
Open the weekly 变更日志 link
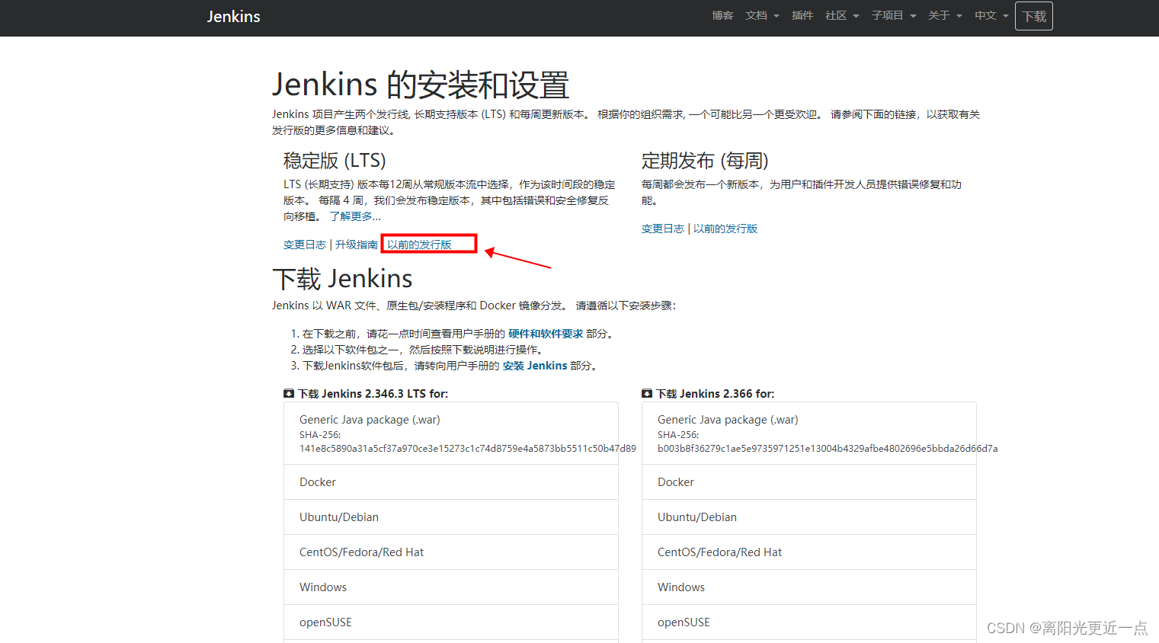coord(663,229)
